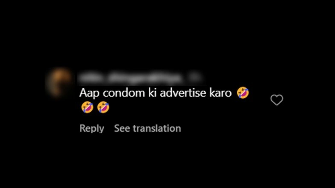Click the grey Reply text button
The width and height of the screenshot is (335, 188).
pyautogui.click(x=91, y=128)
